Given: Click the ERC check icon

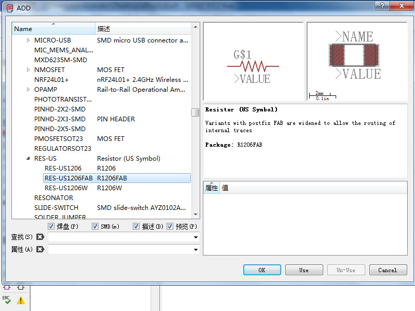Looking at the screenshot, I should (x=7, y=300).
